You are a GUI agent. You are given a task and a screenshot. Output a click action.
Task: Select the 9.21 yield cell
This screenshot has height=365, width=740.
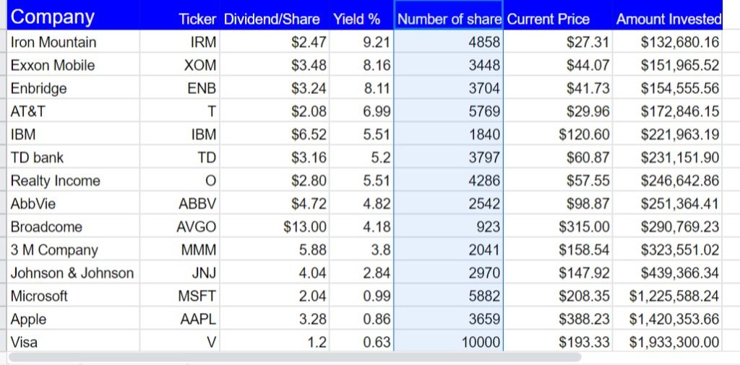pos(361,42)
